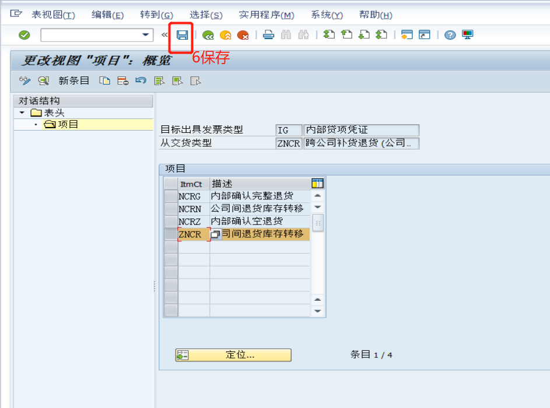The height and width of the screenshot is (408, 550).
Task: Select the row marker for NCRN
Action: click(171, 209)
